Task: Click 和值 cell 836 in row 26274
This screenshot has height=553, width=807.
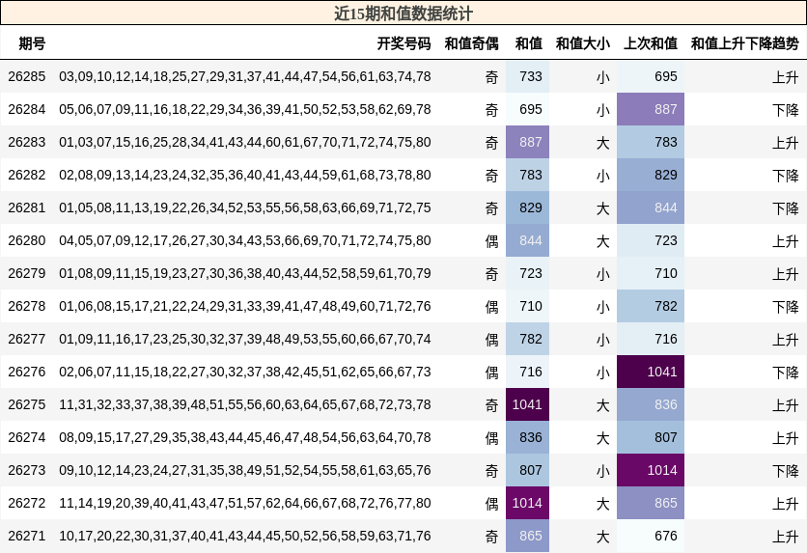Action: [x=527, y=438]
